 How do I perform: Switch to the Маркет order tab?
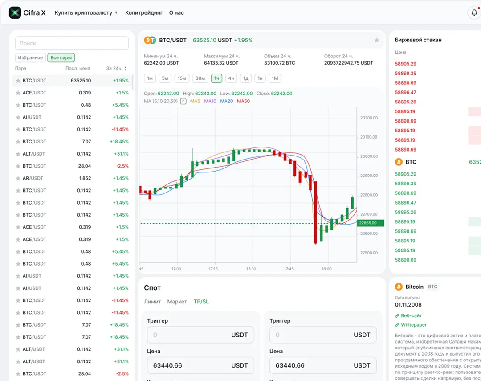click(x=177, y=302)
